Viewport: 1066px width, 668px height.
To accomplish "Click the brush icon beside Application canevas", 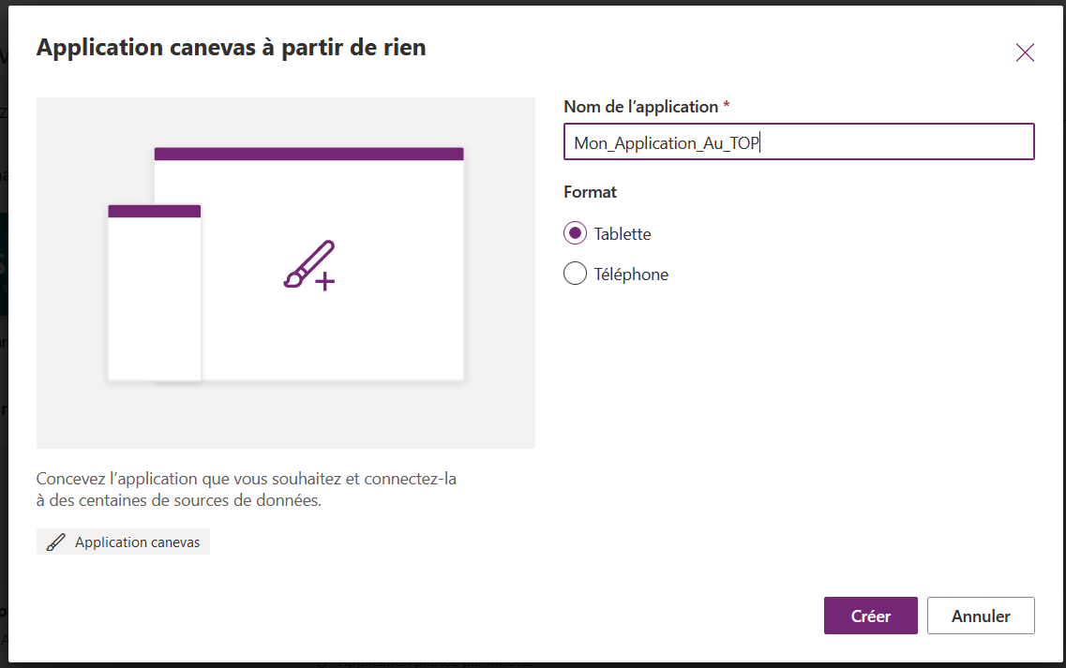I will [x=56, y=542].
